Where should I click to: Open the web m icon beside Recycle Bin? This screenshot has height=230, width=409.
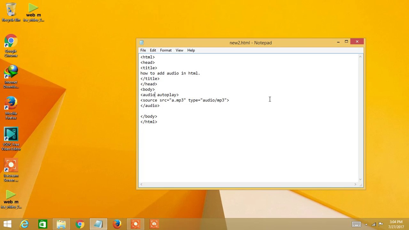(34, 12)
